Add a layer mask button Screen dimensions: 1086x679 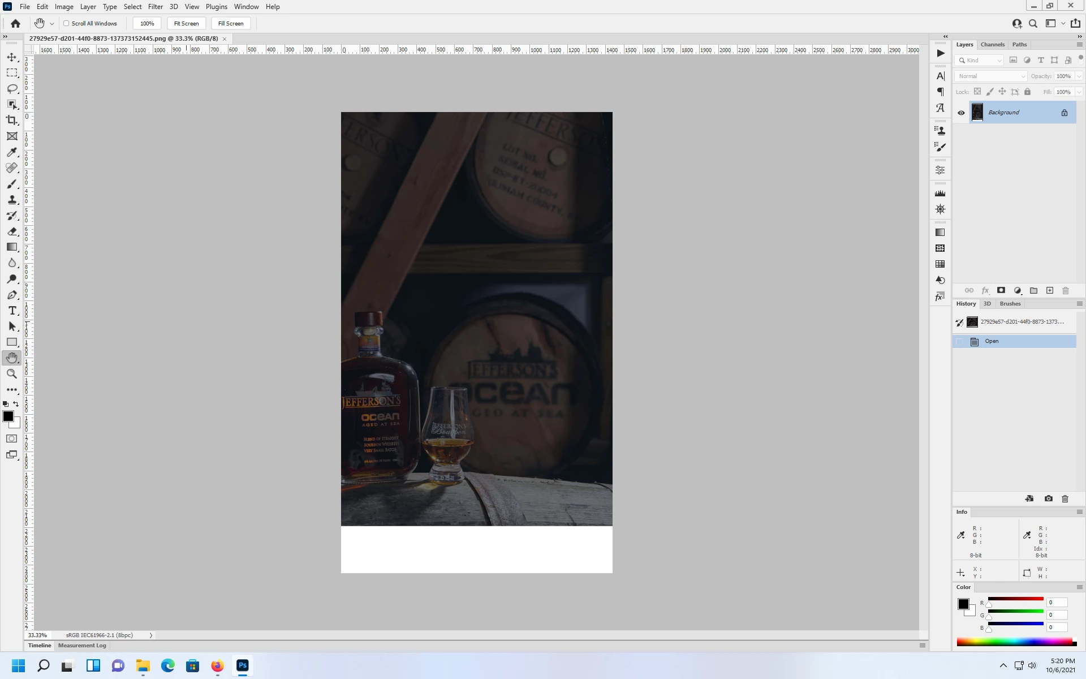[1001, 290]
